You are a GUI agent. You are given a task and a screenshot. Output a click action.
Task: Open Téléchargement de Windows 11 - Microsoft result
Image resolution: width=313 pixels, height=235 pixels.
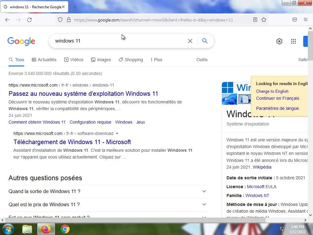click(72, 142)
